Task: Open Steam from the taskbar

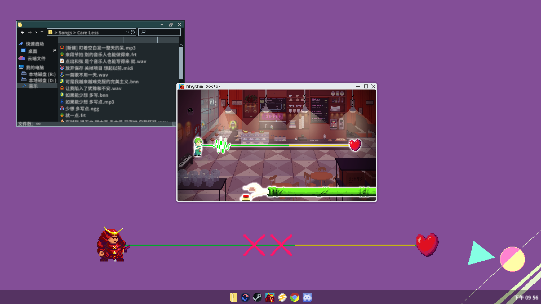Action: tap(257, 297)
